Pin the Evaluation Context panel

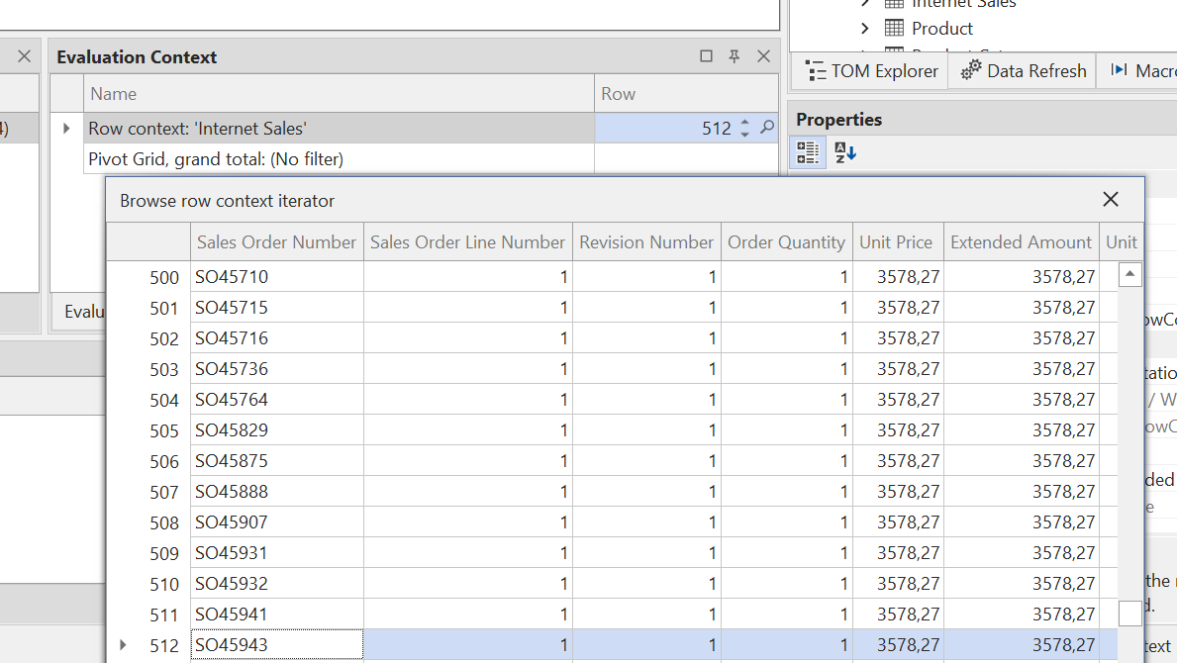click(735, 56)
